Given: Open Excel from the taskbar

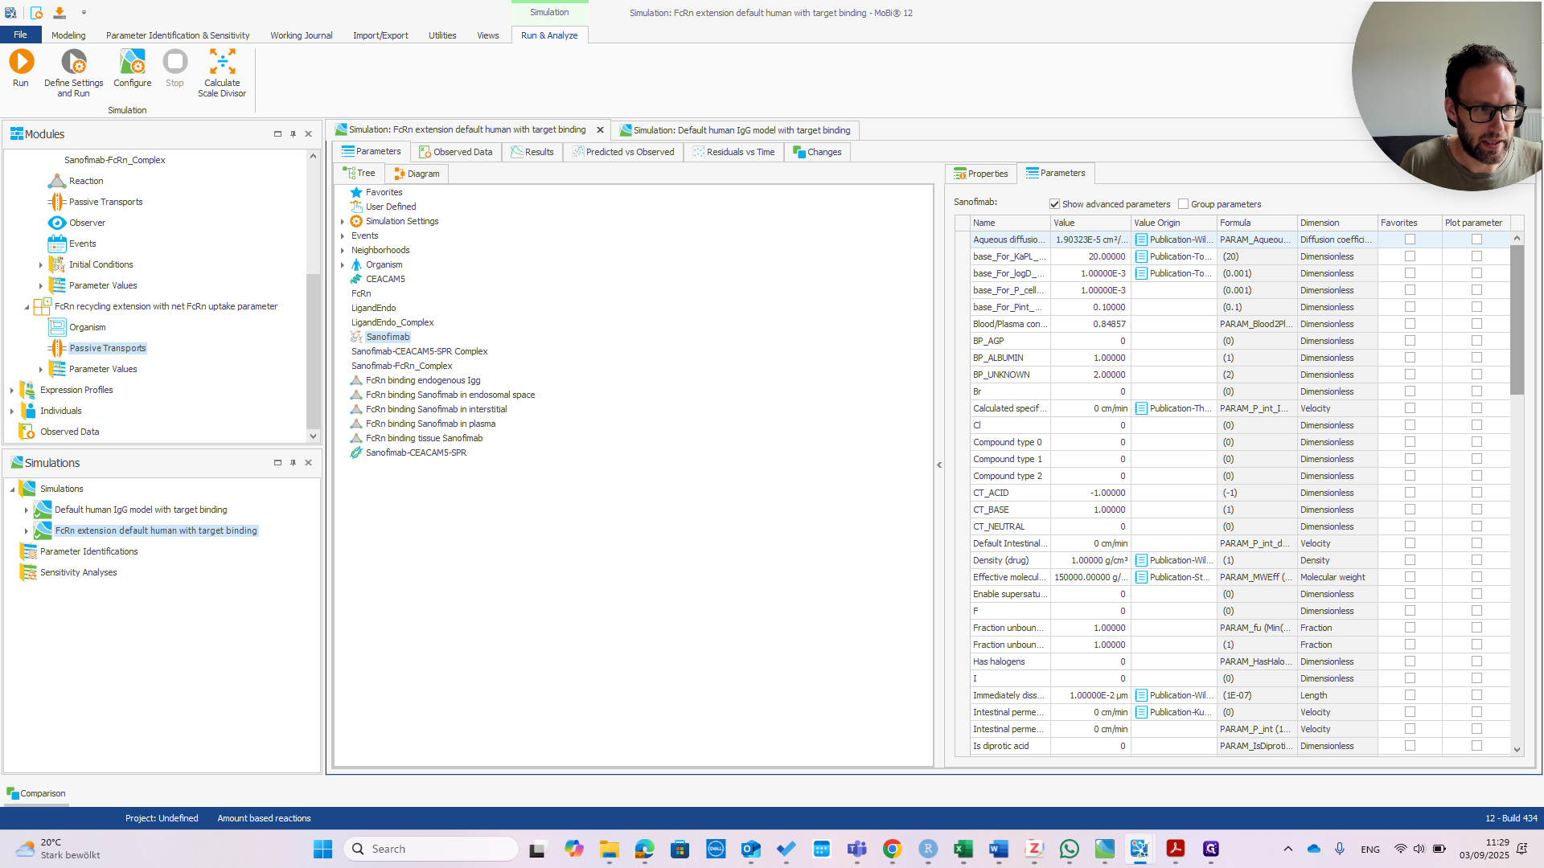Looking at the screenshot, I should click(963, 849).
